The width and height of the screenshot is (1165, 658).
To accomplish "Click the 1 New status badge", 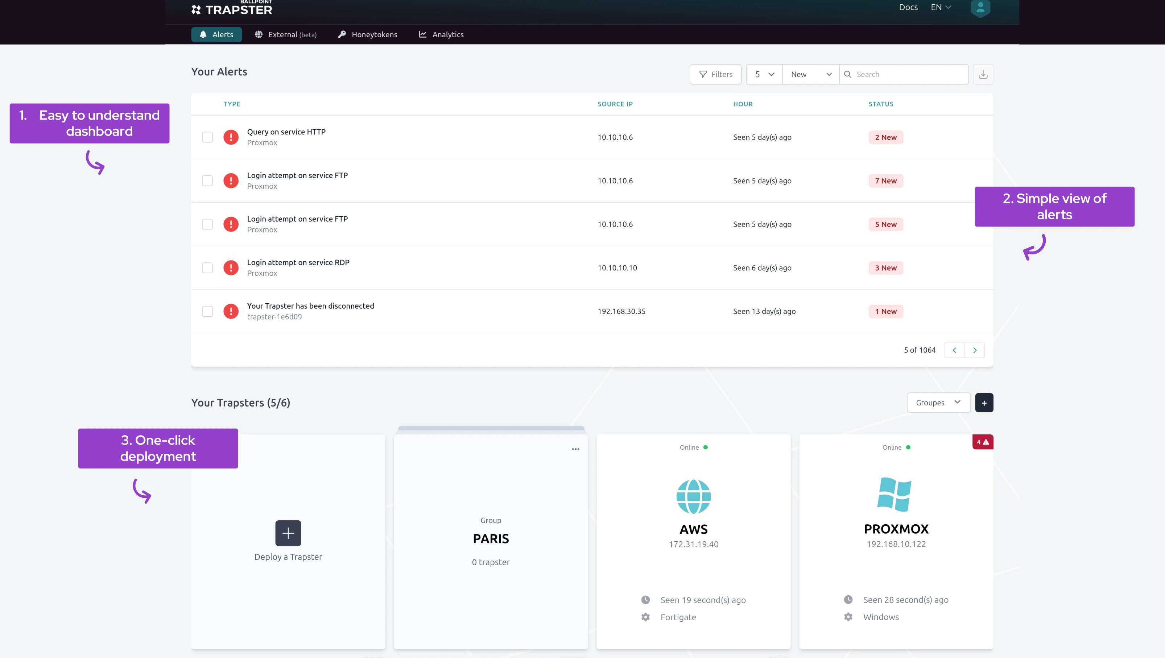I will [885, 311].
